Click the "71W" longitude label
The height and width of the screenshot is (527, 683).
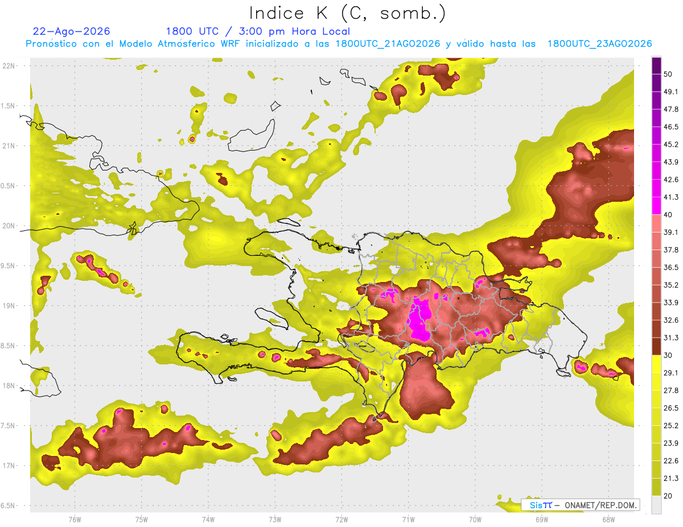(x=408, y=519)
